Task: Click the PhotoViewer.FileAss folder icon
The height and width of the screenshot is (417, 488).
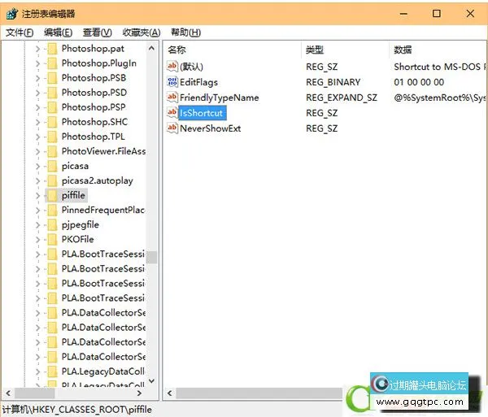Action: [52, 151]
